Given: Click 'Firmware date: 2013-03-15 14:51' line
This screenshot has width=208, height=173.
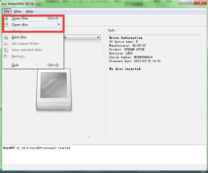Looking at the screenshot, I should (135, 61).
